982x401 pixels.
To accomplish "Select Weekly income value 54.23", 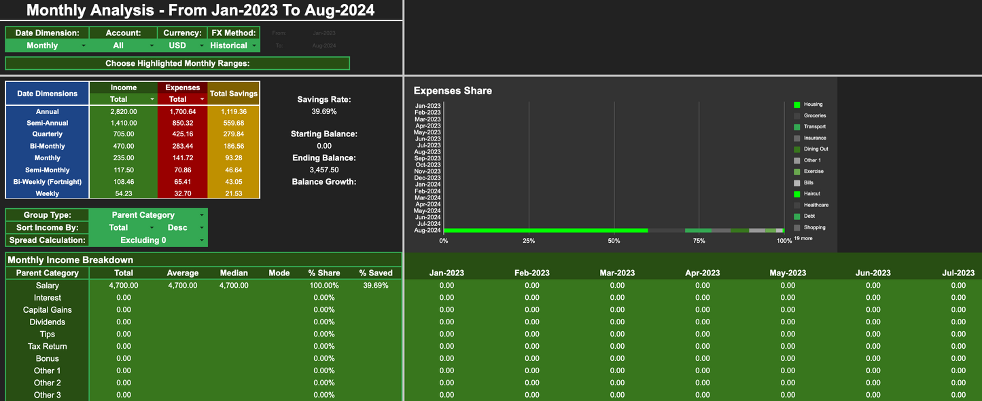I will (124, 193).
